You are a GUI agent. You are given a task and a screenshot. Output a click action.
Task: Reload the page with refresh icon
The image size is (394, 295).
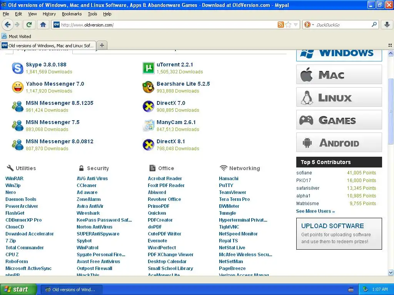[29, 25]
